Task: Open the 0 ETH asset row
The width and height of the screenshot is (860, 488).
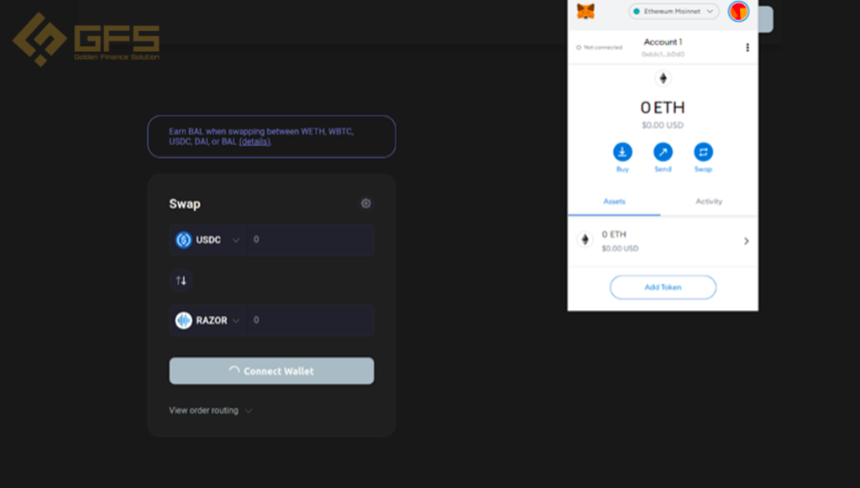Action: (x=663, y=241)
